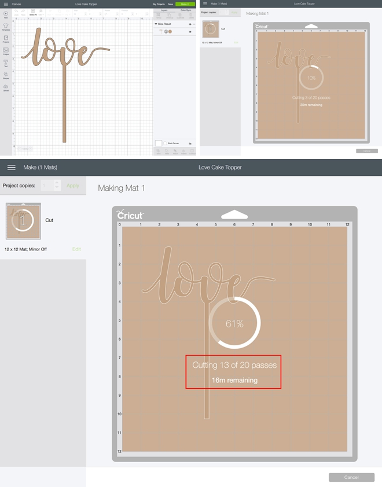Open the Templates tool in left sidebar
Viewport: 382px width, 487px height.
point(6,27)
